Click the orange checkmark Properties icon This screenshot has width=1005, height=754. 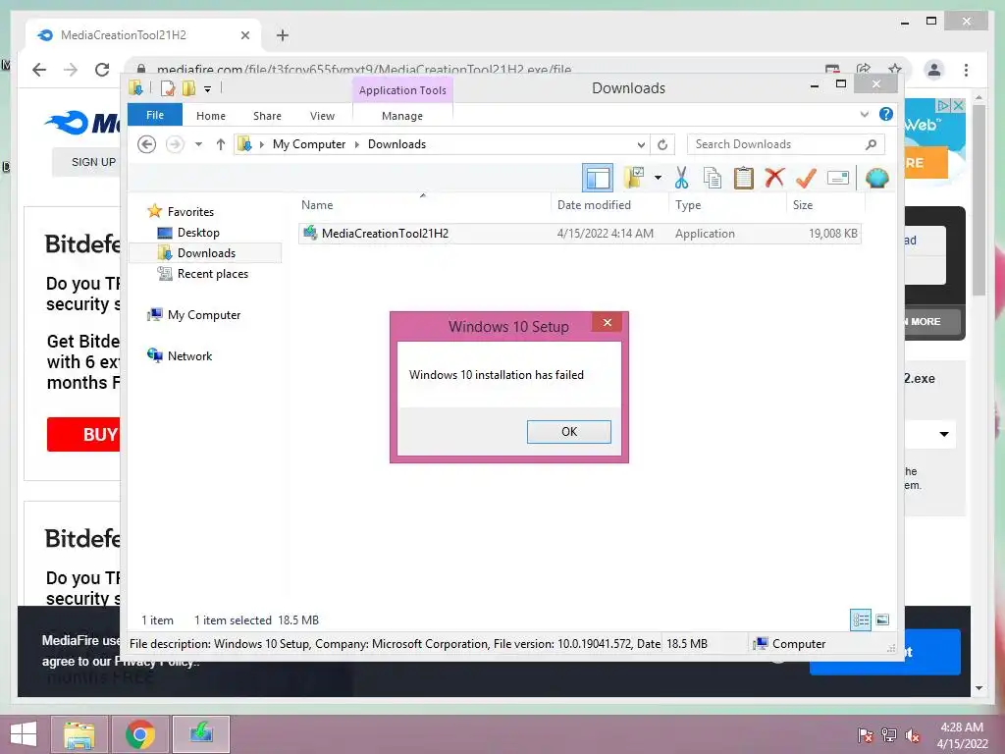click(806, 178)
